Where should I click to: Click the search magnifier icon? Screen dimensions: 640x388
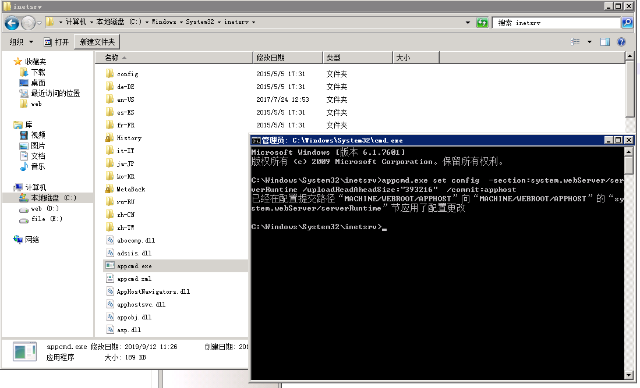click(627, 23)
